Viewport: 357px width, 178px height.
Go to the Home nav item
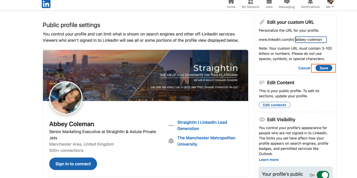pos(231,5)
